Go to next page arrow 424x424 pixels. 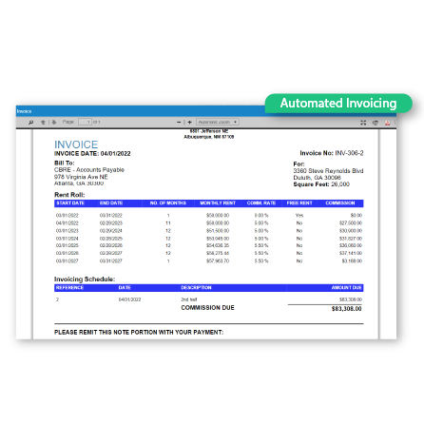(54, 122)
